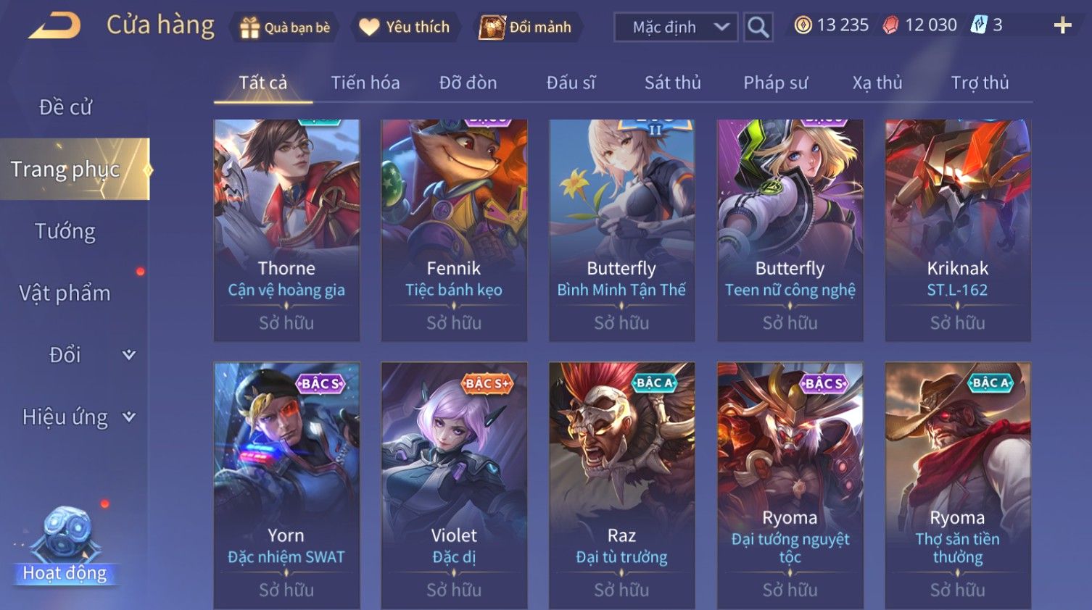Open Đổi mảnh chest icon
Screen dimensions: 1092x610
(492, 28)
